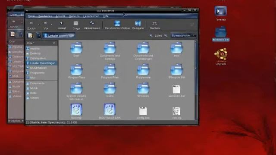Image resolution: width=276 pixels, height=155 pixels.
Task: Select the McBlack-0.6 desktop folder
Action: 220,34
